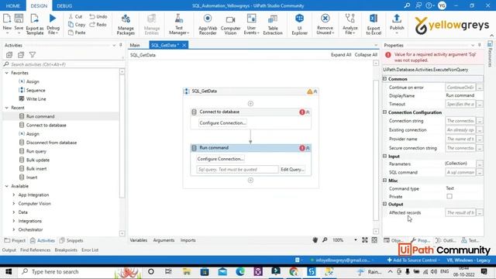Click the Edit Query button

pyautogui.click(x=293, y=170)
